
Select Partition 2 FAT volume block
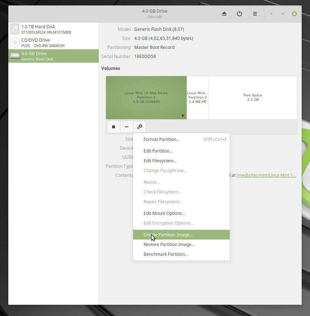(198, 97)
